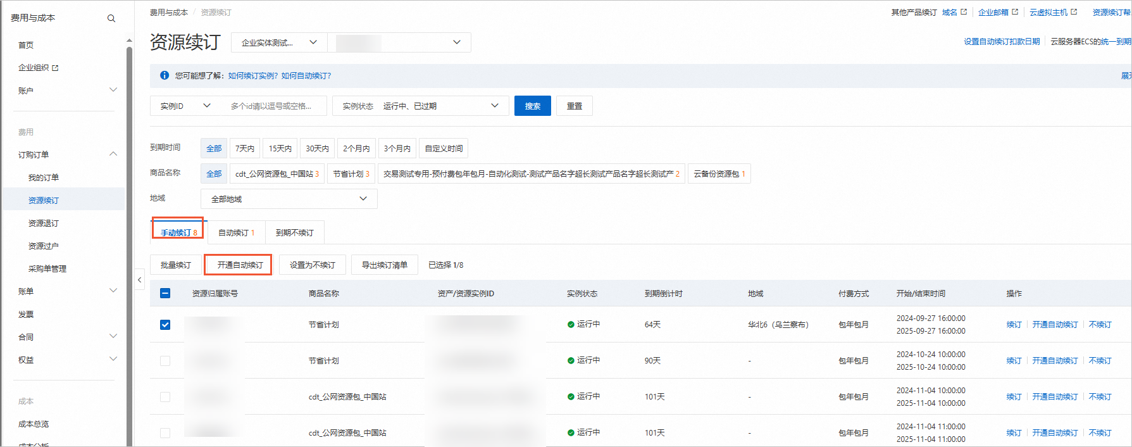Click the 批量续订 button

pos(176,265)
